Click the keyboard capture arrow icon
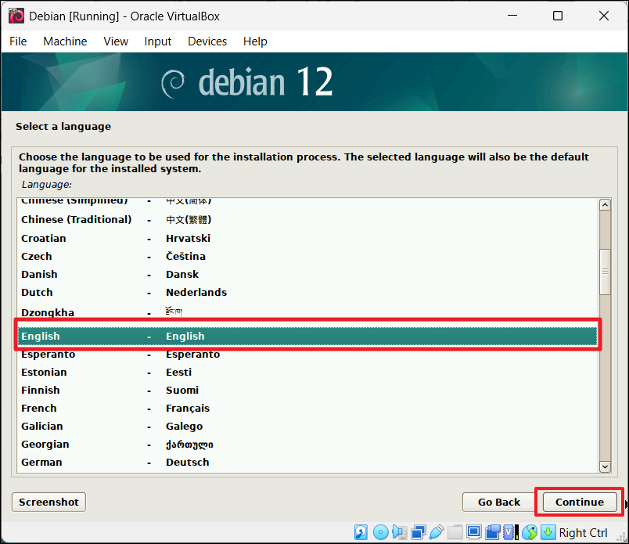The height and width of the screenshot is (544, 629). pyautogui.click(x=548, y=532)
